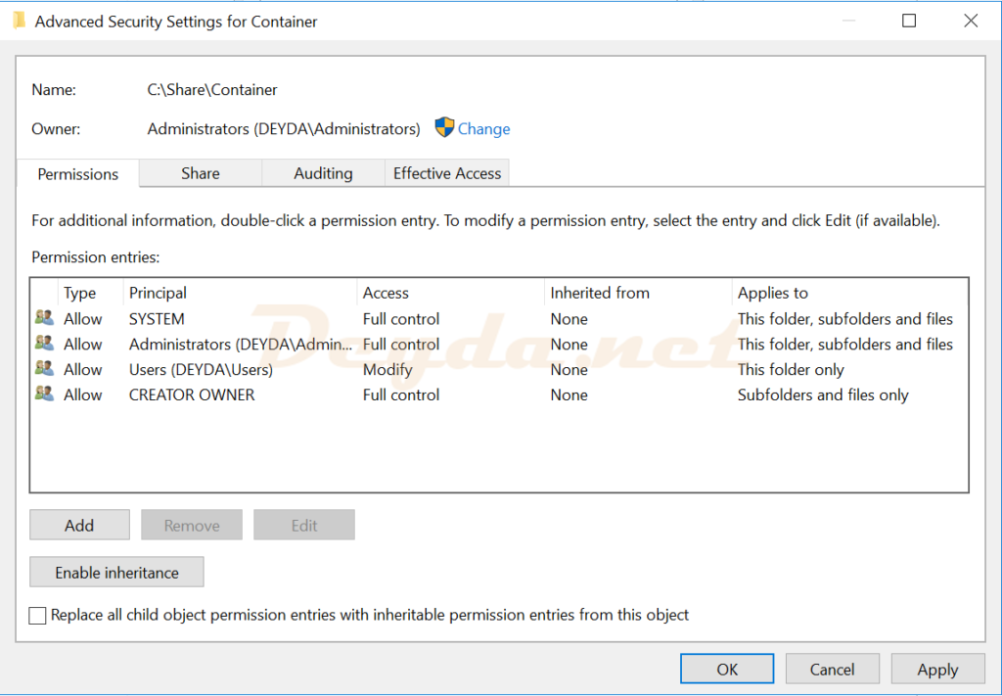Confirm with the OK button

point(727,670)
